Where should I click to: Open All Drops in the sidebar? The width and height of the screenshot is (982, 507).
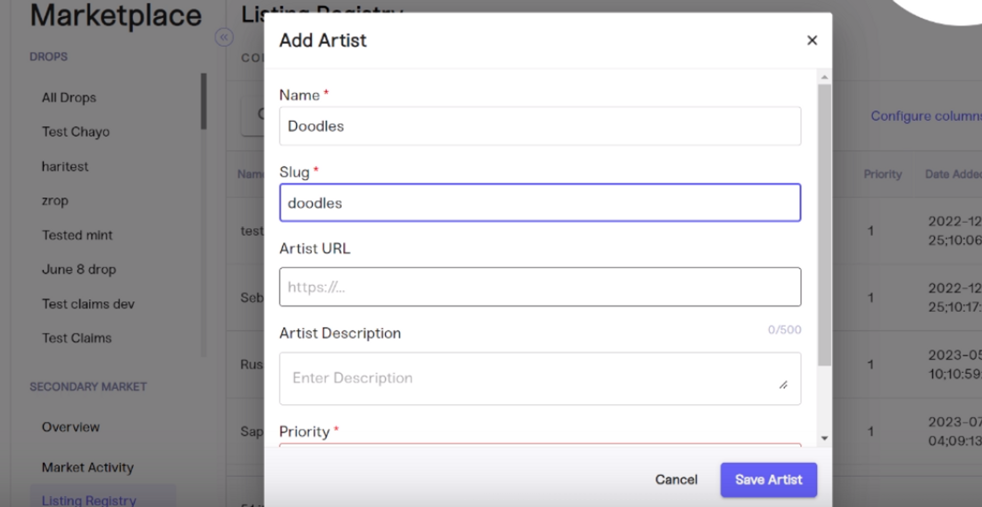pyautogui.click(x=69, y=98)
